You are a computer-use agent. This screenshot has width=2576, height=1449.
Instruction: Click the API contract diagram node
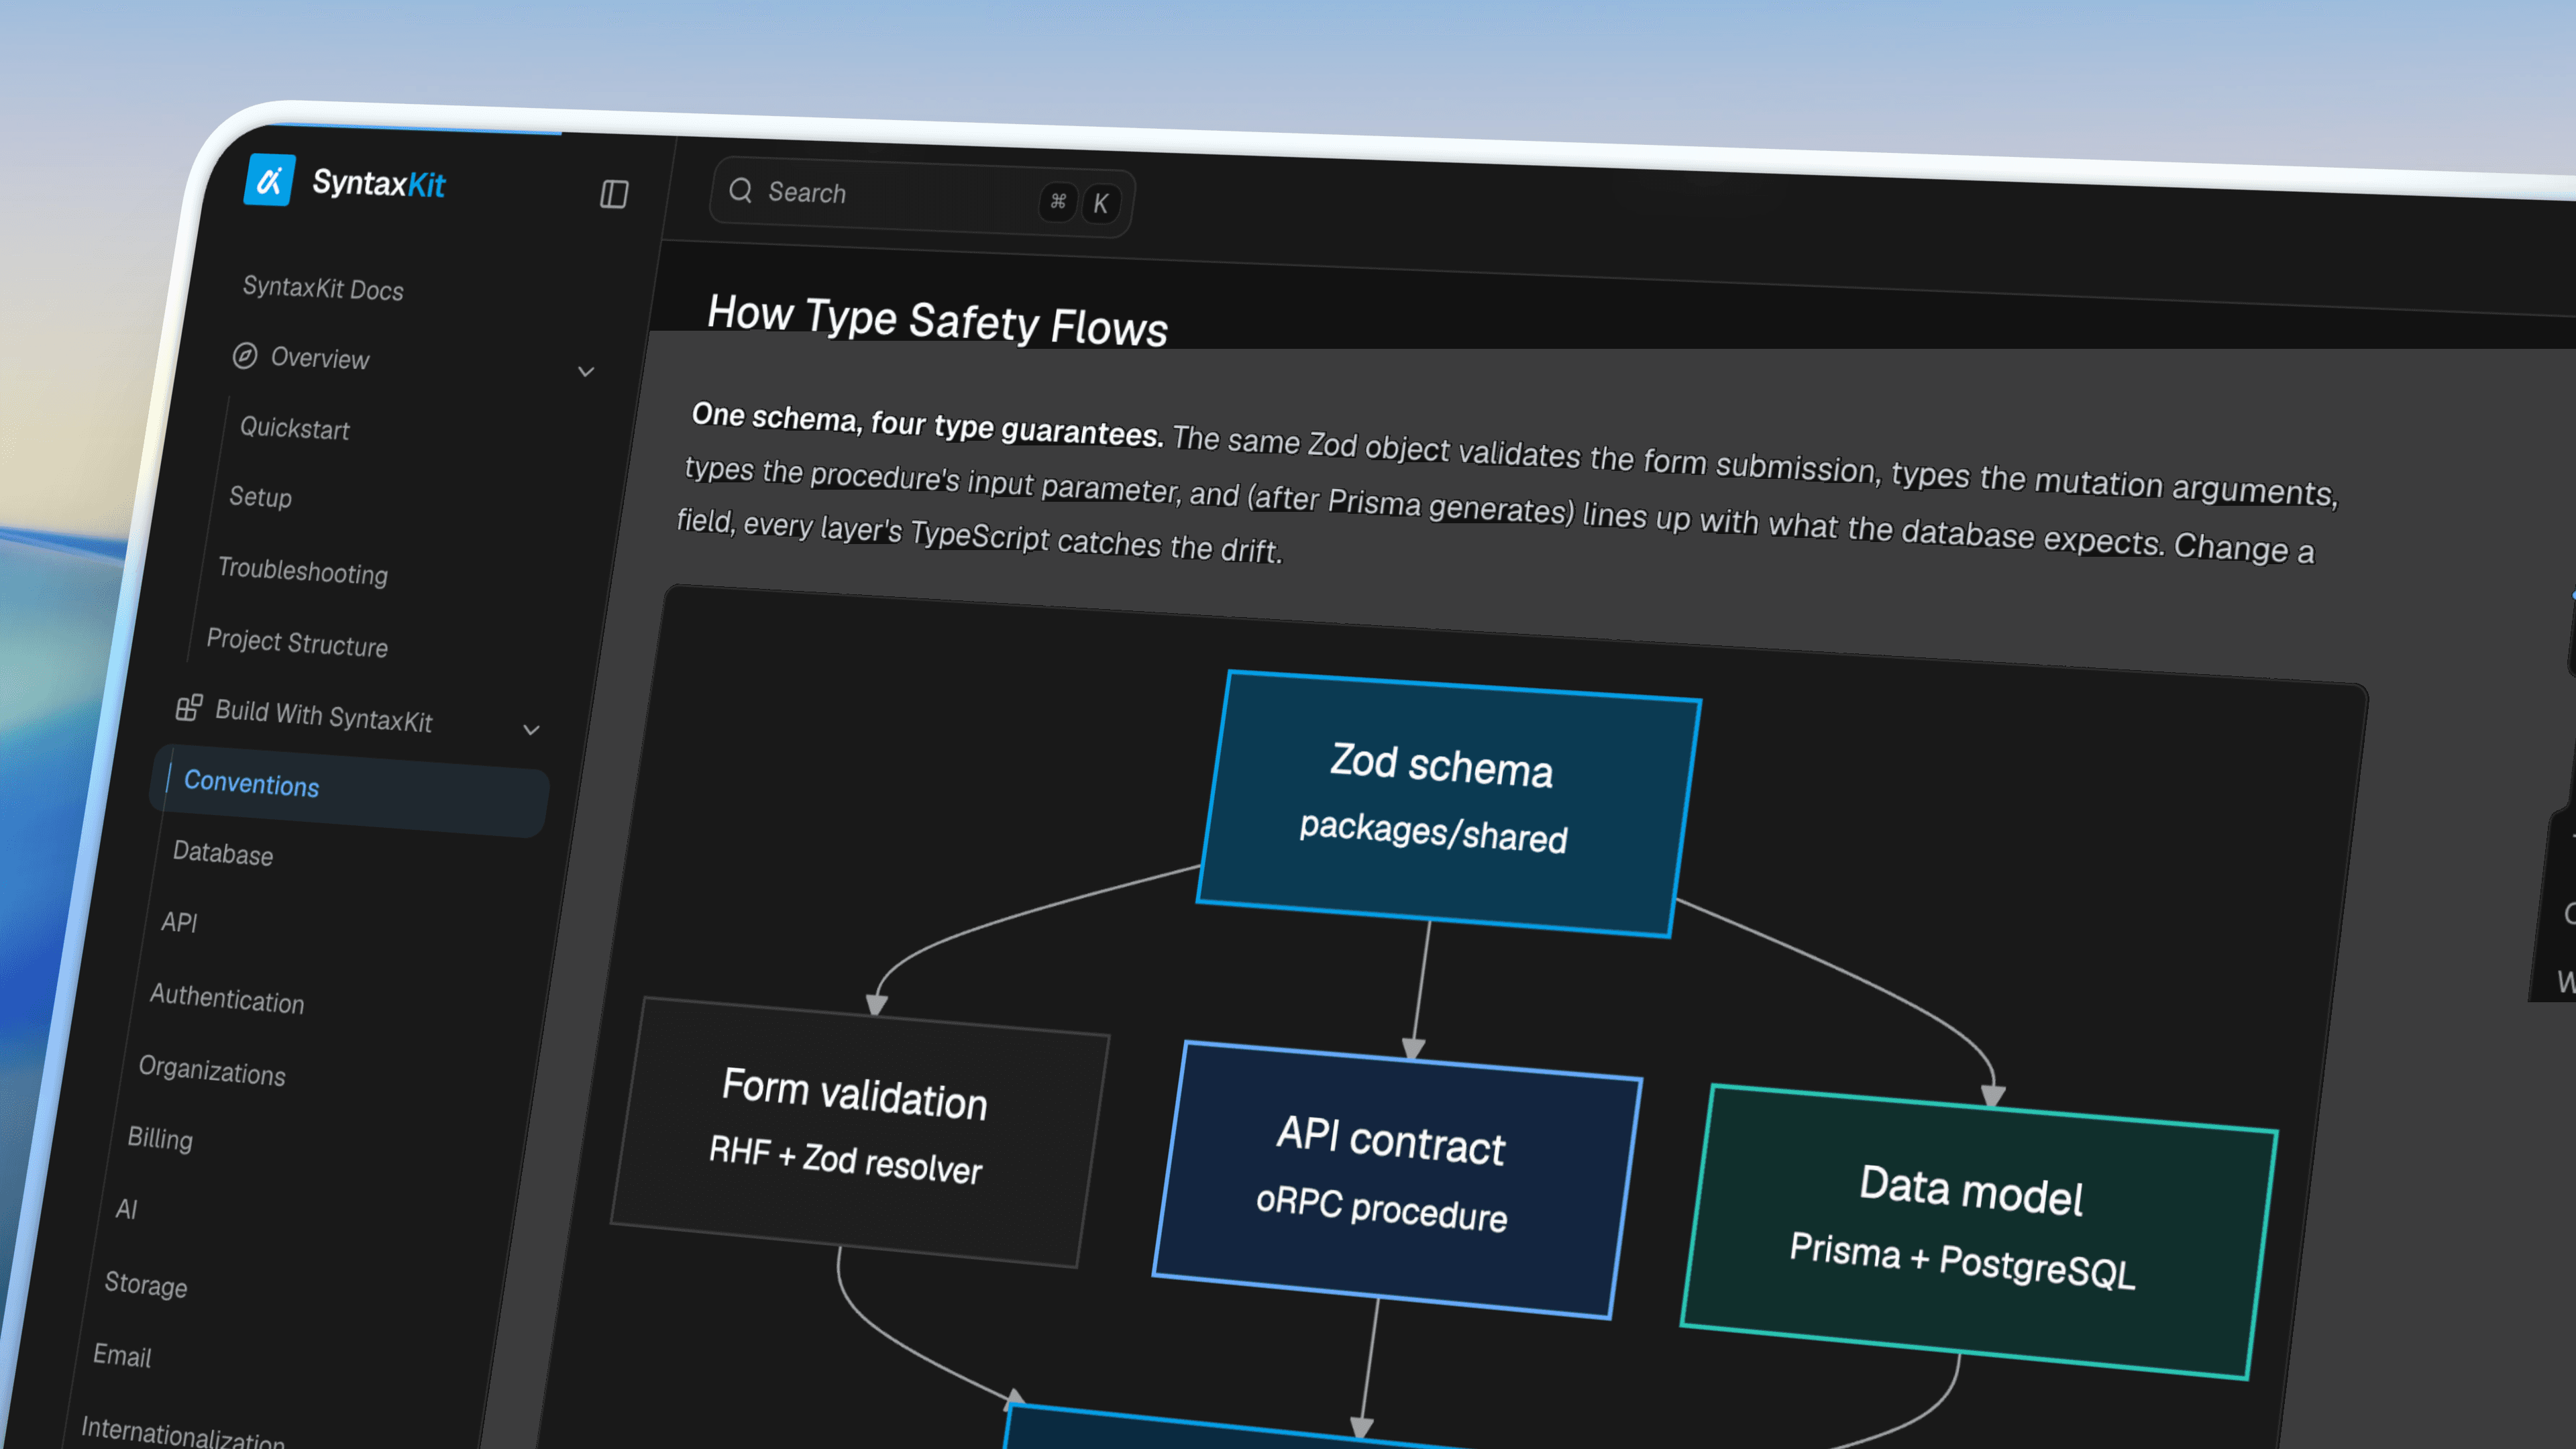1396,1179
